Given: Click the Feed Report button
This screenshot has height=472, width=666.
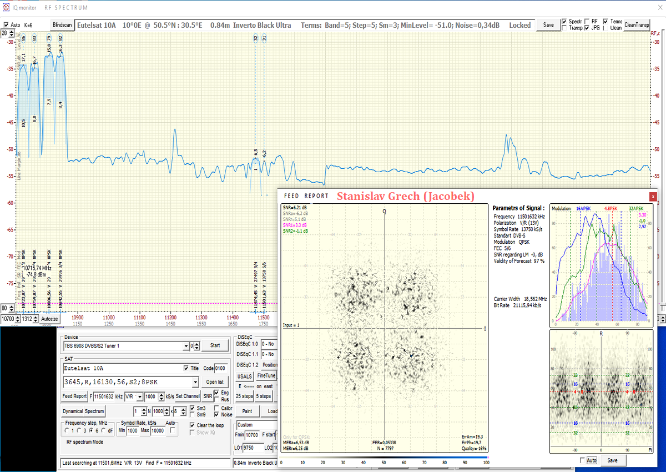Looking at the screenshot, I should [x=74, y=396].
